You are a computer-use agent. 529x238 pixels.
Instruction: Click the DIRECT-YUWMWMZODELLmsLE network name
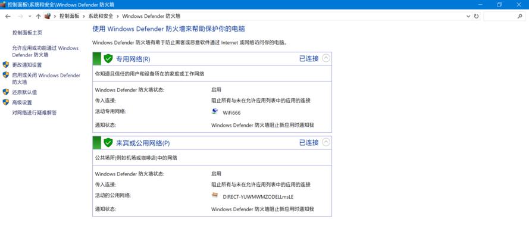[x=258, y=197]
